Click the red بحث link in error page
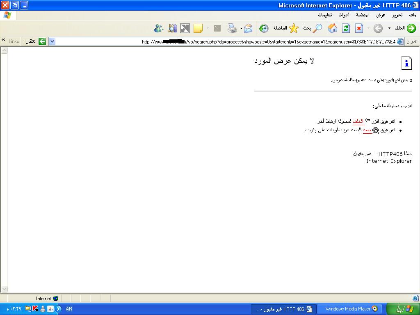The height and width of the screenshot is (315, 420). pos(367,130)
